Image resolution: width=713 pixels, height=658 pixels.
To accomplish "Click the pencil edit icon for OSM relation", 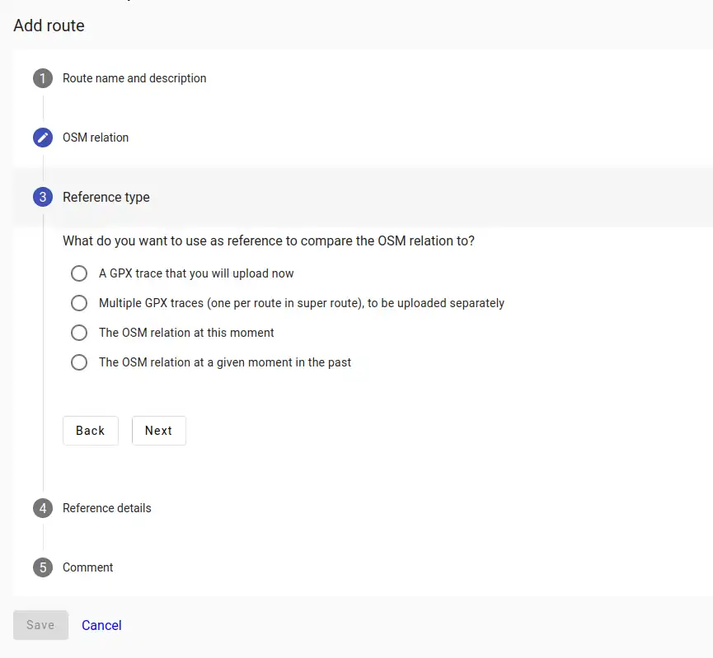I will 43,138.
